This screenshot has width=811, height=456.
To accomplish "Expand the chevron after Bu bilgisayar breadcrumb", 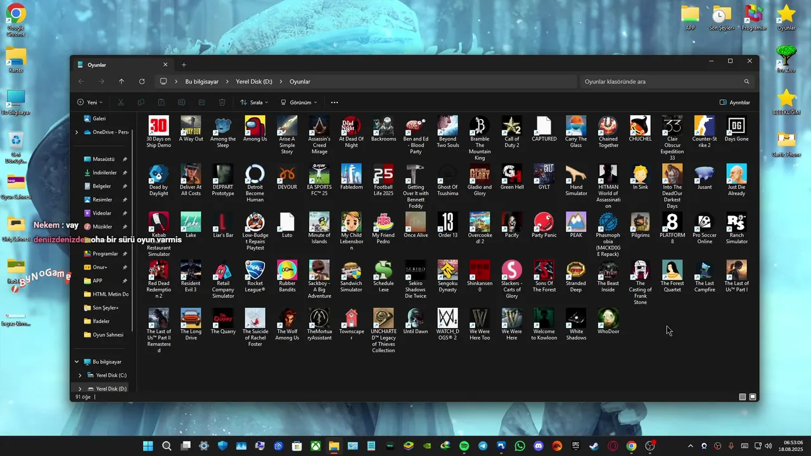I will [227, 82].
